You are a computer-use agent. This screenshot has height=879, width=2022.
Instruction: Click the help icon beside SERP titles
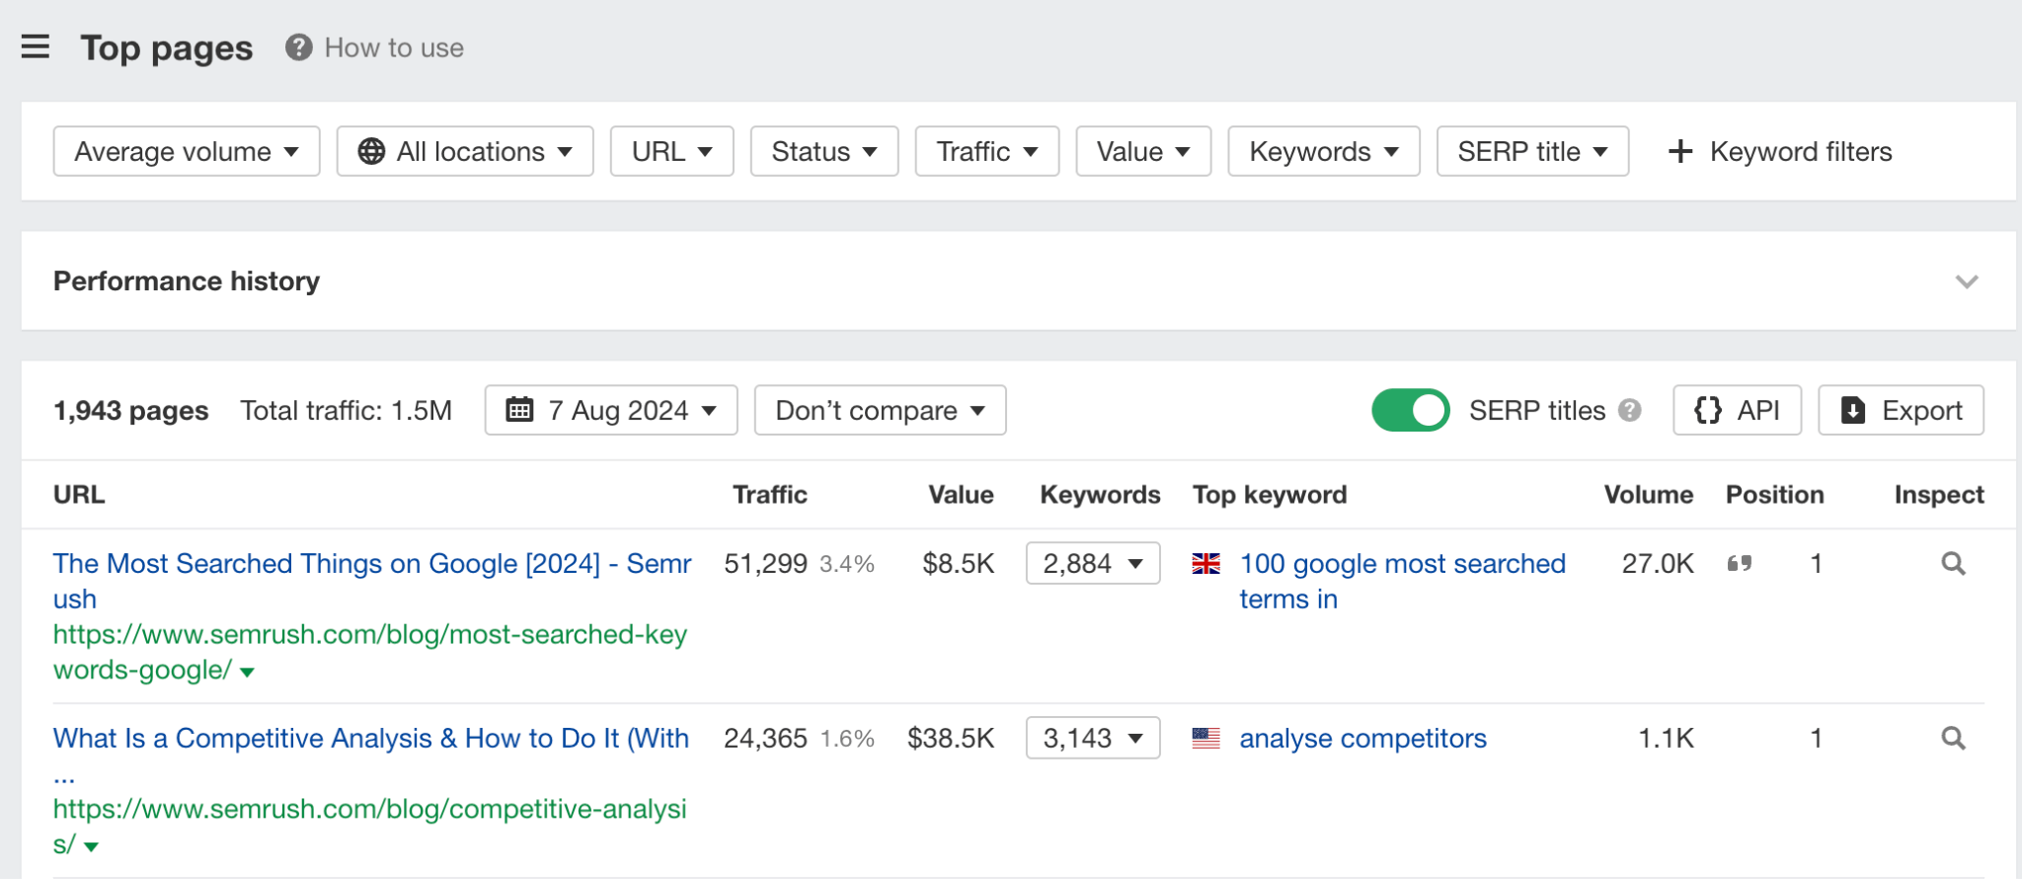coord(1630,410)
